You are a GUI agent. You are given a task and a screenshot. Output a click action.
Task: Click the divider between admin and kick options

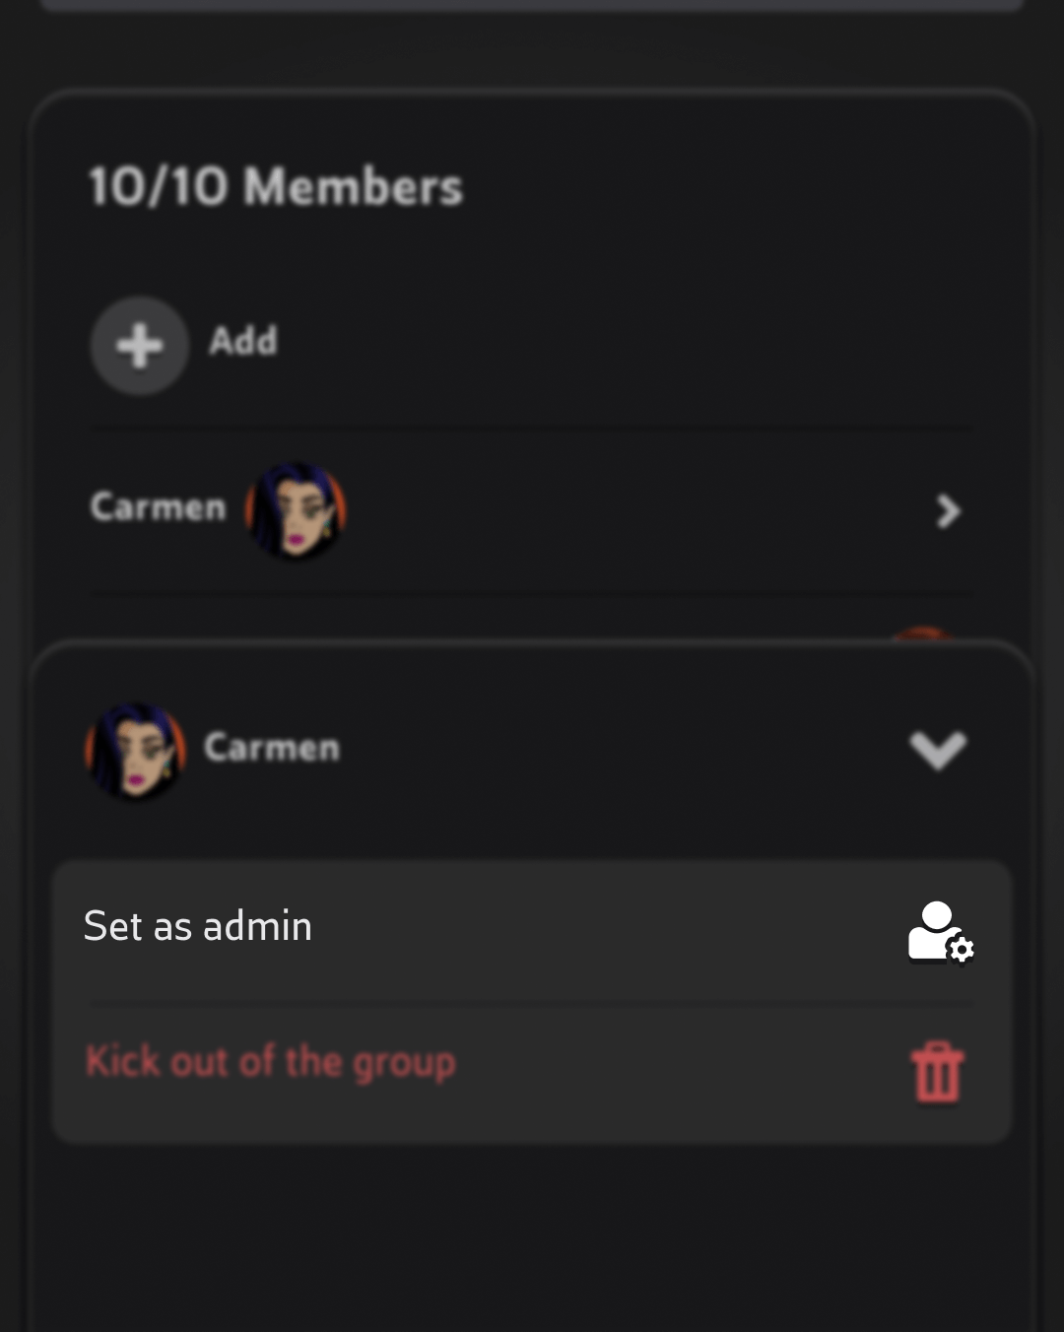pos(532,1004)
